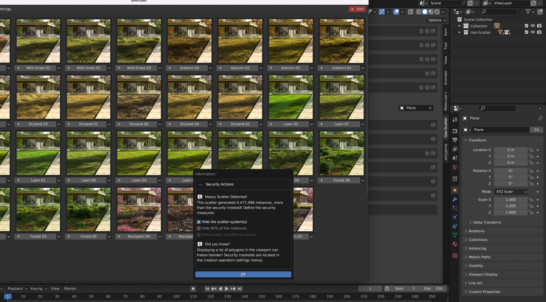The height and width of the screenshot is (302, 546).
Task: Select wireframe viewport shading mode
Action: click(x=419, y=12)
